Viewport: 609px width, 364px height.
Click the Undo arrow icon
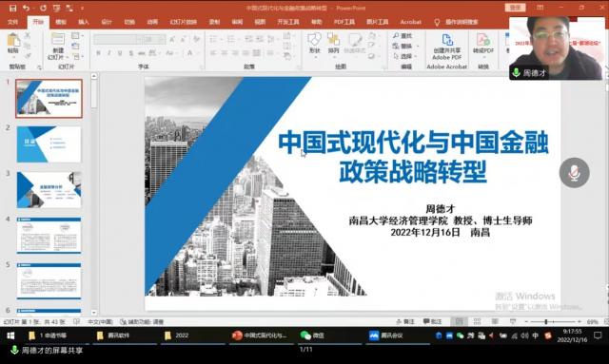pyautogui.click(x=26, y=8)
